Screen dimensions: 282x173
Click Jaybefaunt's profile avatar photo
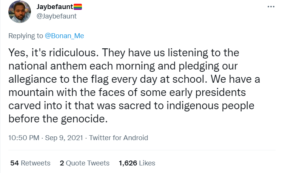(20, 11)
